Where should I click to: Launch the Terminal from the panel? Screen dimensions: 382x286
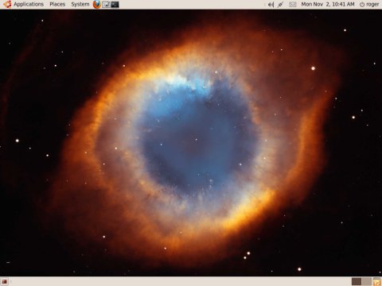tap(115, 4)
